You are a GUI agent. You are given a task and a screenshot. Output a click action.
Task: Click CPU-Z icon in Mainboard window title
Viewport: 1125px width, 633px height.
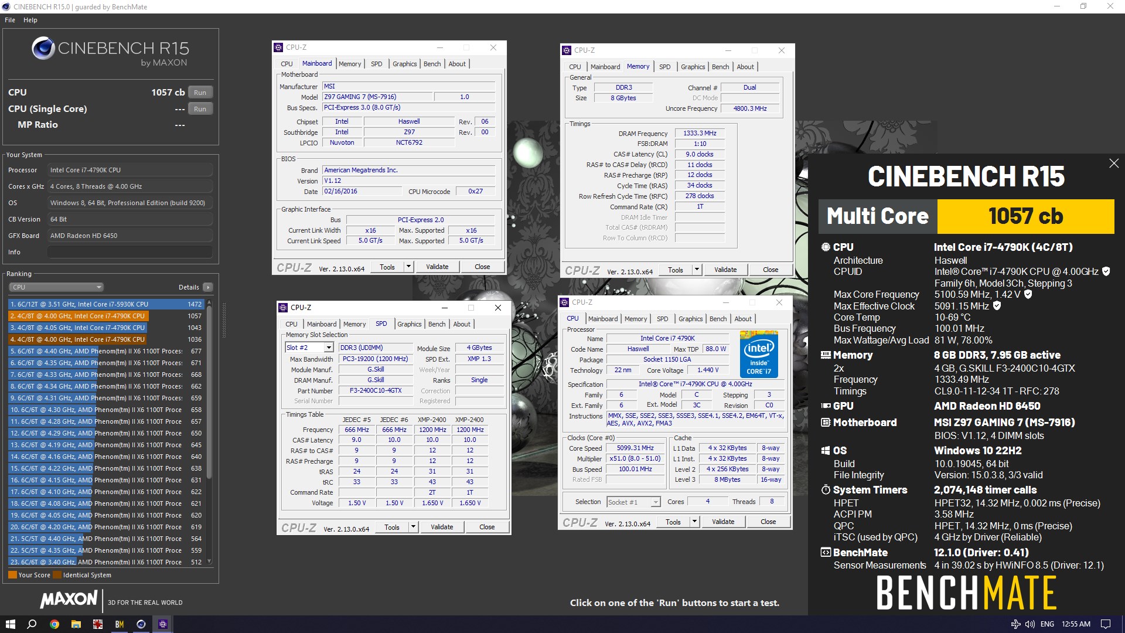278,47
